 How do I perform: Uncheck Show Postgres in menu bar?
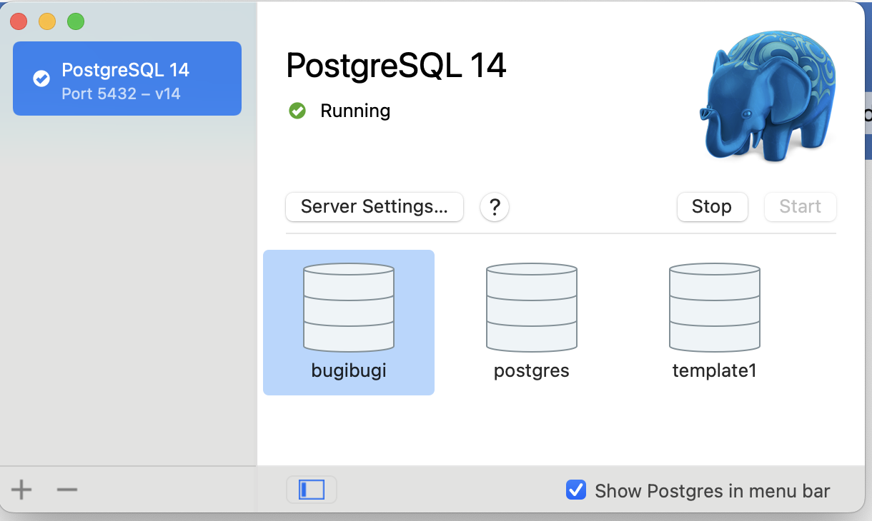tap(576, 490)
